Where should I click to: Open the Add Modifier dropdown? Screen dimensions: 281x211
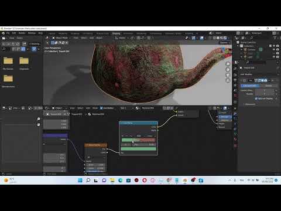pyautogui.click(x=259, y=74)
